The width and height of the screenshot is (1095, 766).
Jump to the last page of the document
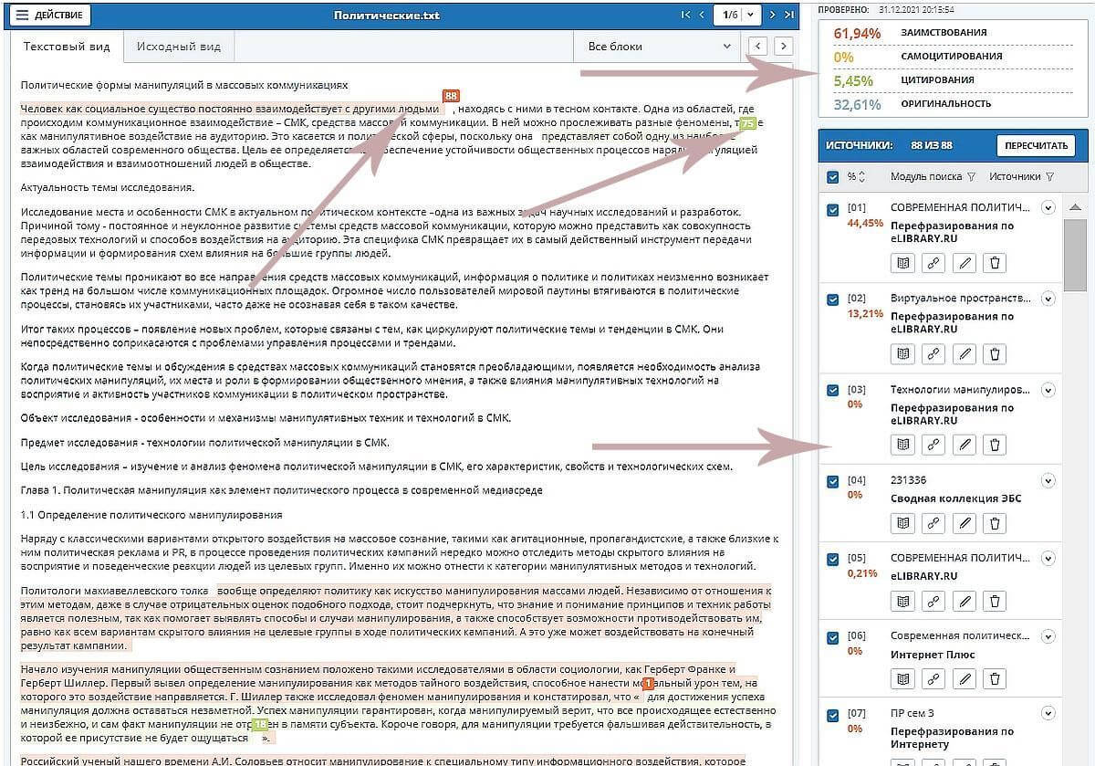pyautogui.click(x=790, y=15)
